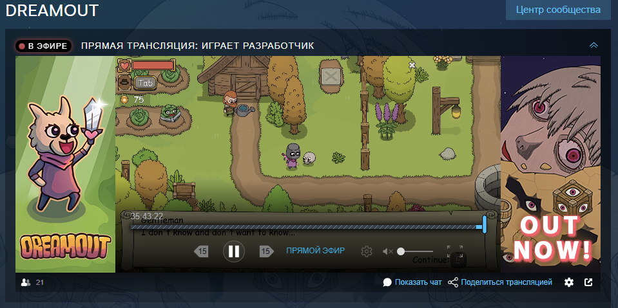The height and width of the screenshot is (308, 618).
Task: Click the viewers count icon
Action: (x=26, y=282)
